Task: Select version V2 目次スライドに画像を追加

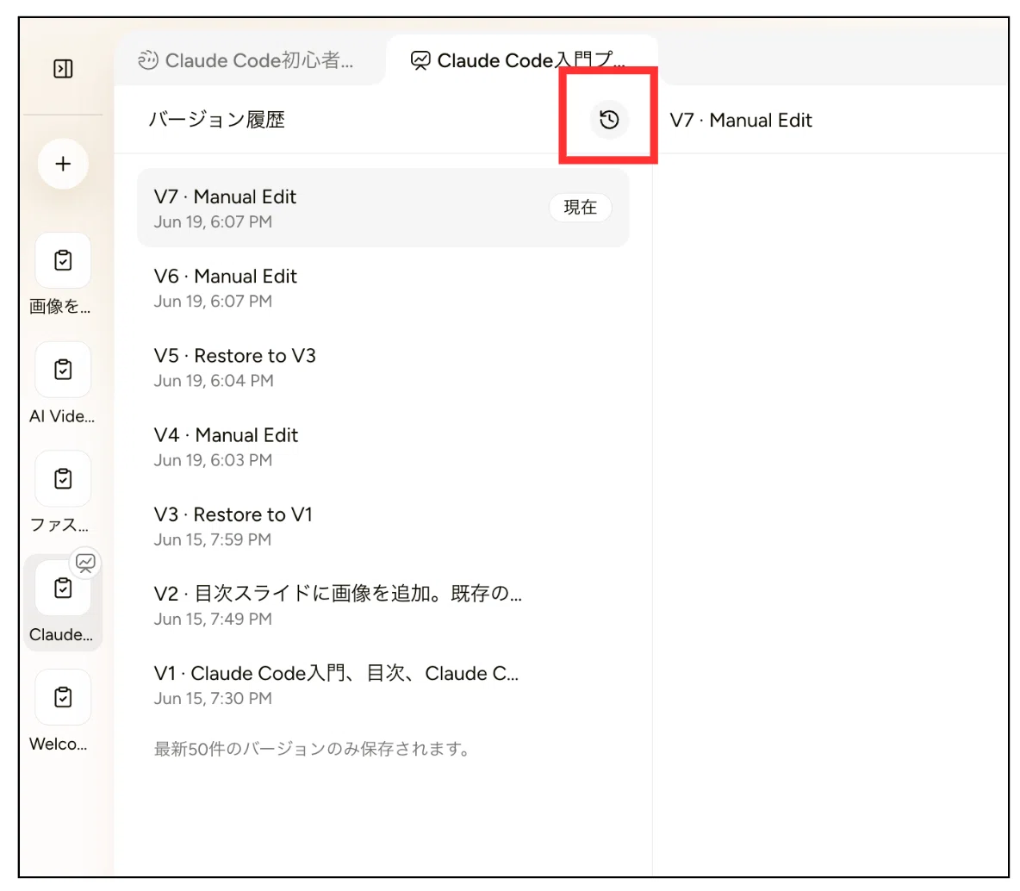Action: (383, 605)
